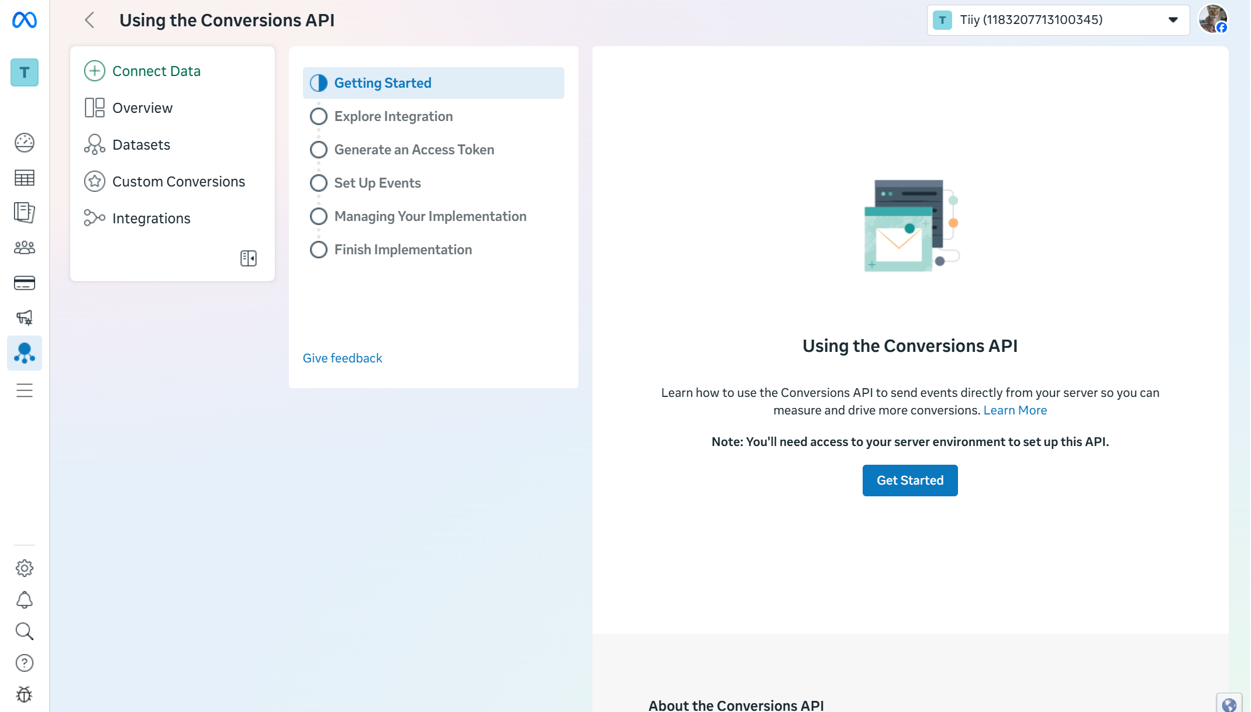This screenshot has width=1251, height=712.
Task: Select the Set Up Events step
Action: coord(377,183)
